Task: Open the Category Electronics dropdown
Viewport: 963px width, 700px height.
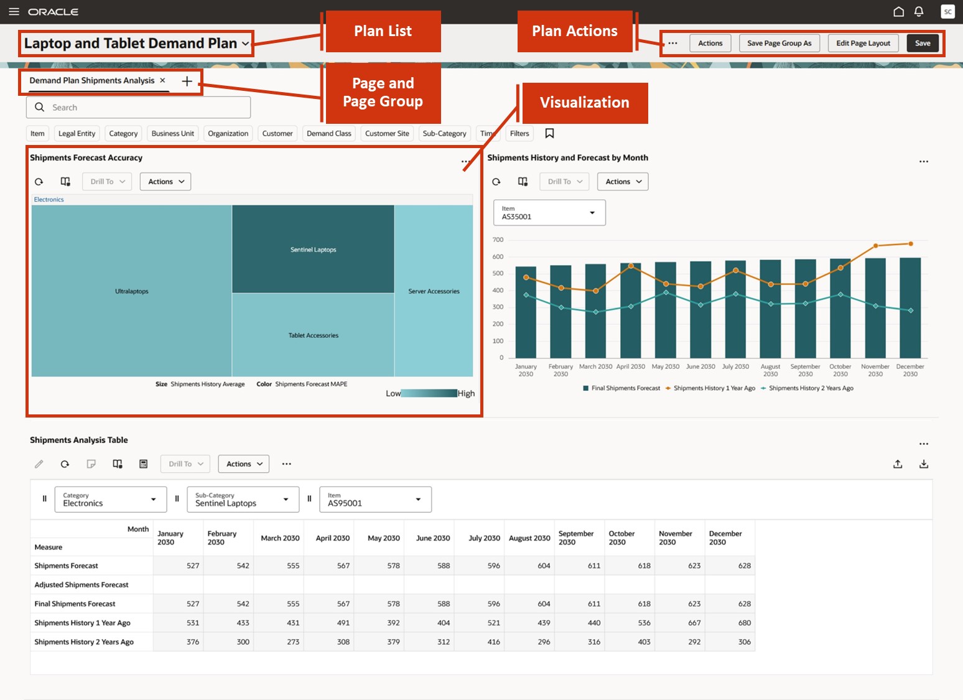Action: [x=111, y=500]
